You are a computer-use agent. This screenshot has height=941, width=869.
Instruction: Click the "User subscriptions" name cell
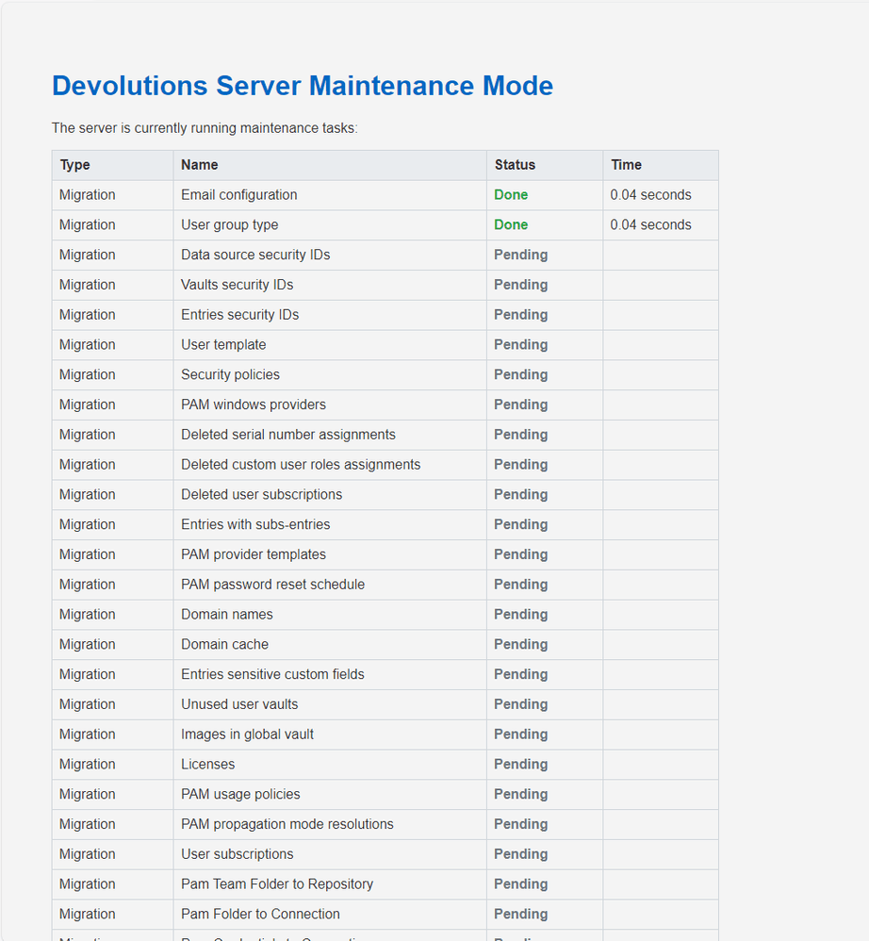pos(330,855)
